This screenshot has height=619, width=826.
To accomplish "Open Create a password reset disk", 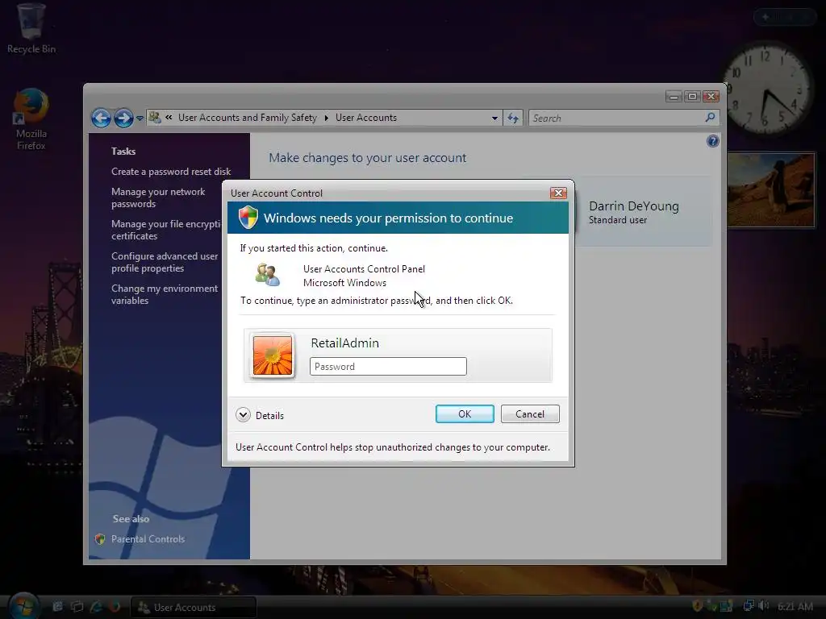I will point(171,172).
